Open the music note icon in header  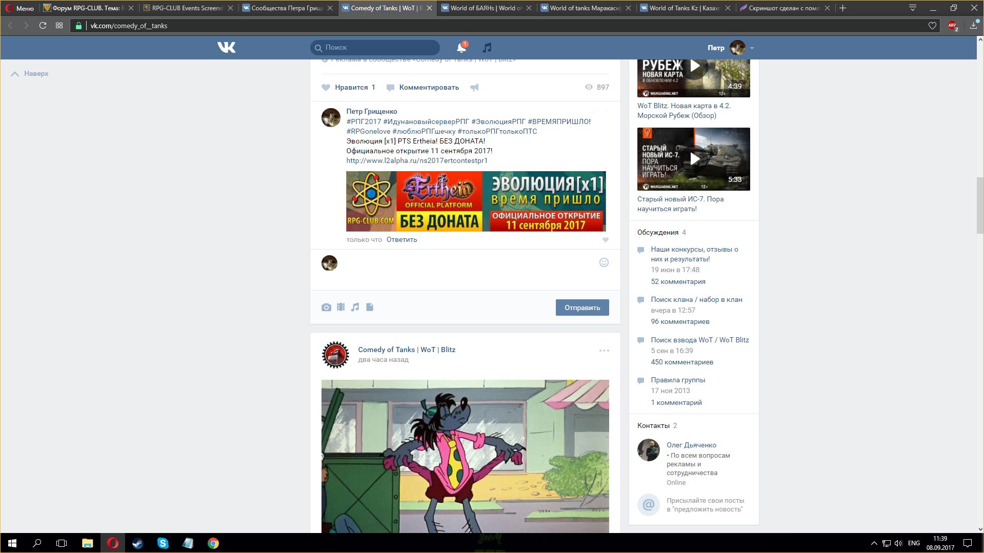[487, 47]
